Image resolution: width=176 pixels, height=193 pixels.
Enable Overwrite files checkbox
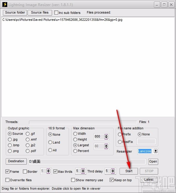click(7, 180)
